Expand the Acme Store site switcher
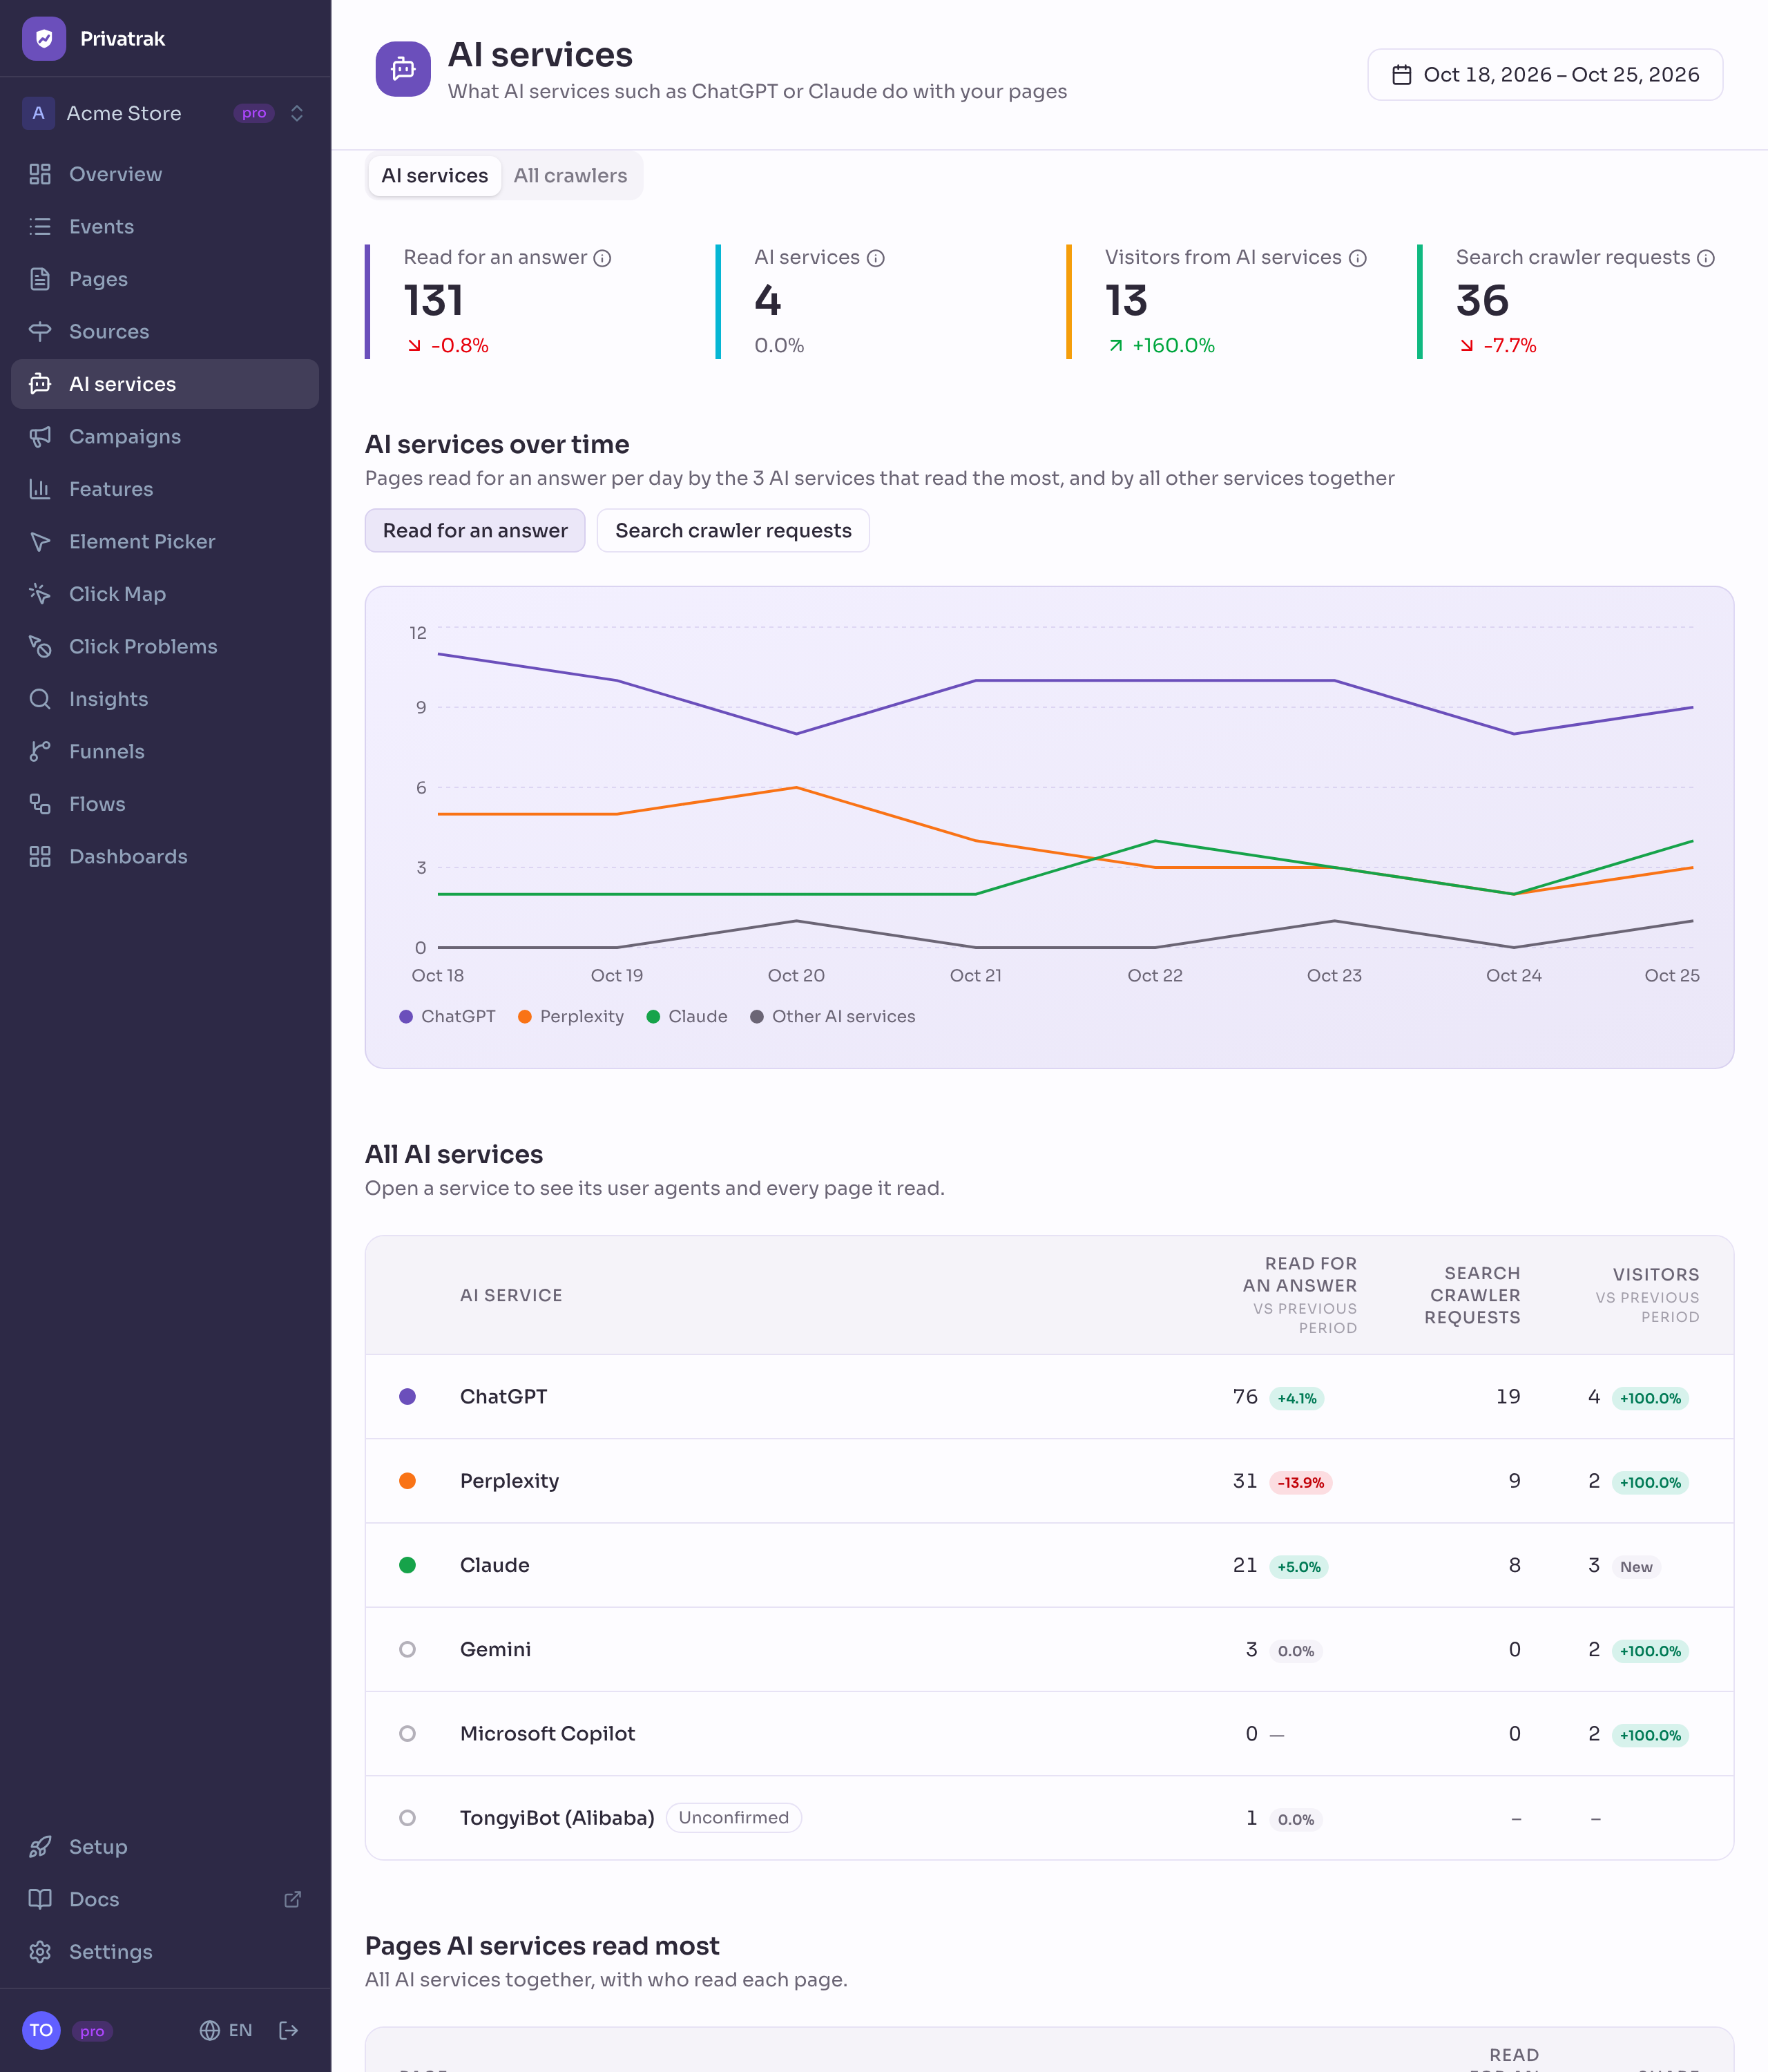 click(165, 113)
